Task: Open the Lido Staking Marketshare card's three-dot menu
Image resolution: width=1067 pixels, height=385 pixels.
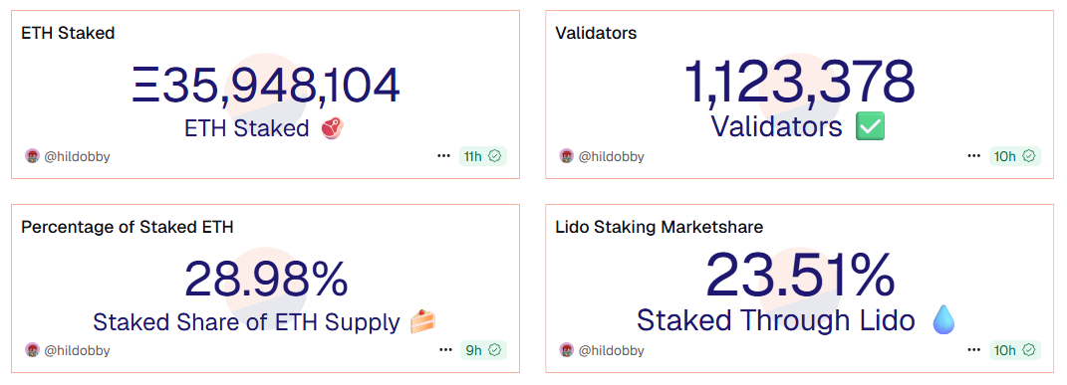Action: [x=973, y=350]
